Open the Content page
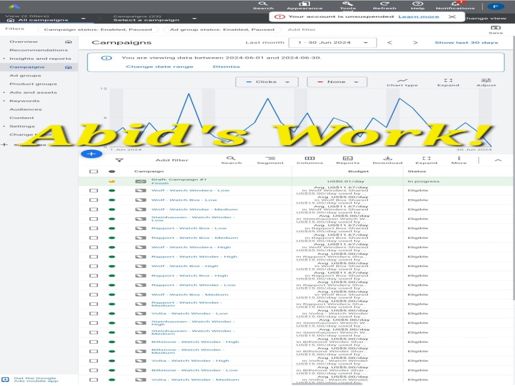The width and height of the screenshot is (515, 386). [22, 118]
